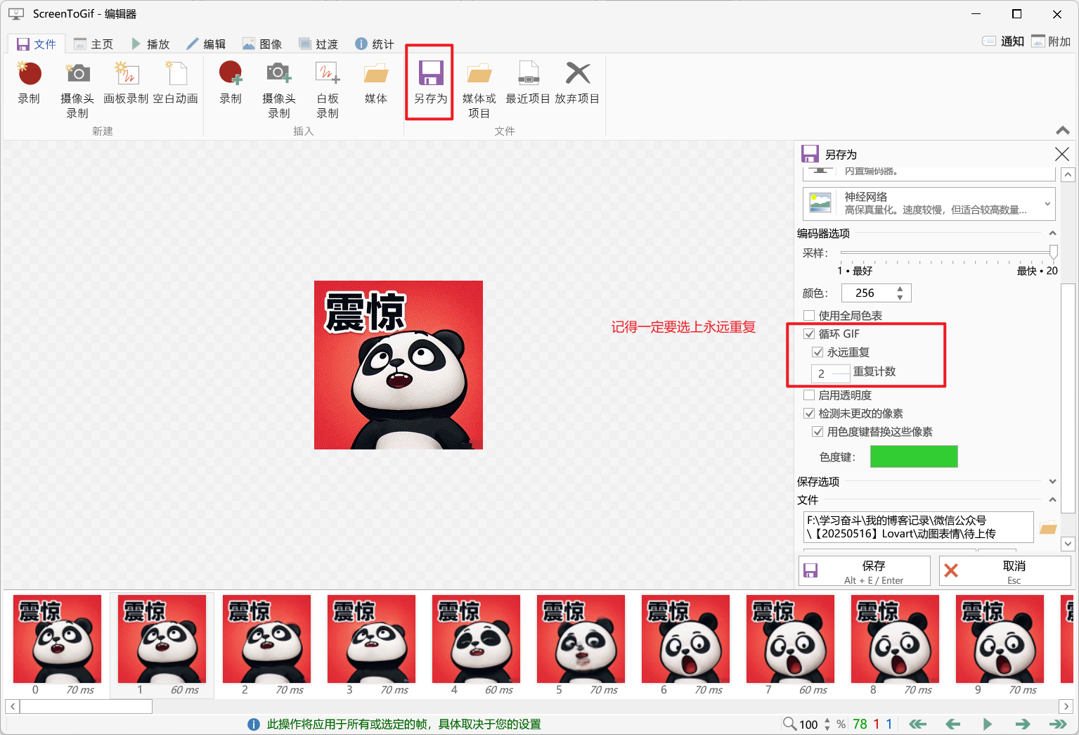
Task: Open recent projects (最近项目)
Action: point(528,84)
